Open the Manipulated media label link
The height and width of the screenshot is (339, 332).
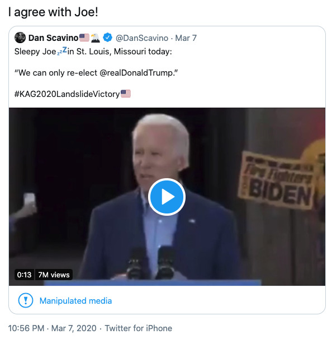(75, 301)
